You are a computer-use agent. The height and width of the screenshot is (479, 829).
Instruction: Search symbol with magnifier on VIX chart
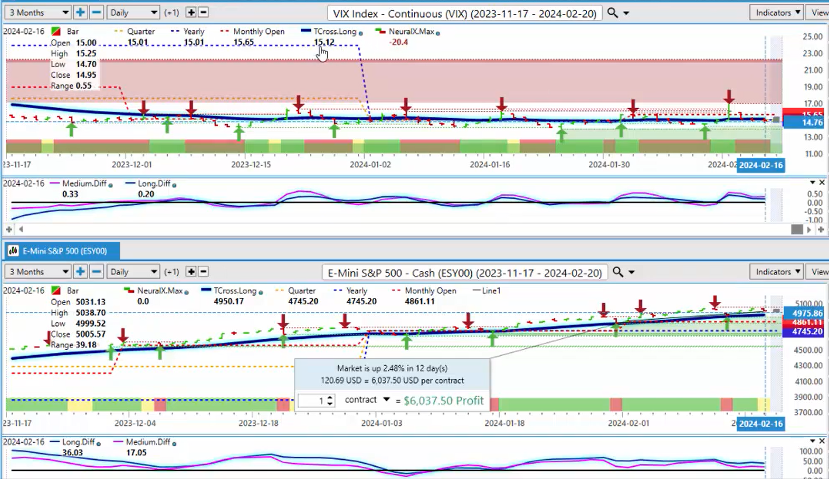tap(612, 13)
